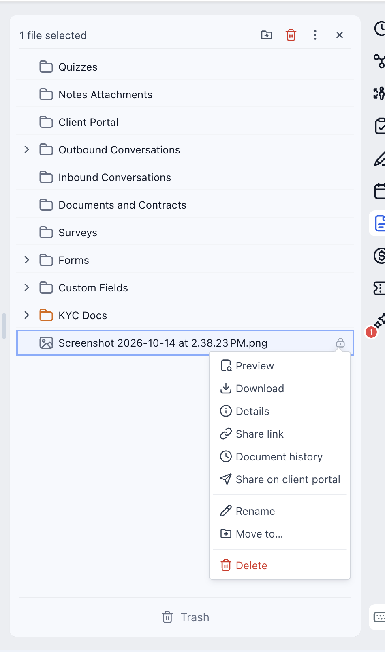
Task: Select the Screenshot 2026-10-14 file name
Action: [x=163, y=343]
